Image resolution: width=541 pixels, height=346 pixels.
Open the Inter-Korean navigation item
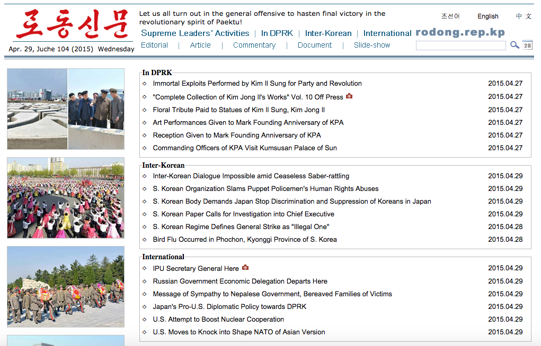pos(328,33)
